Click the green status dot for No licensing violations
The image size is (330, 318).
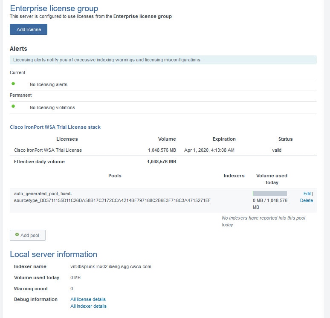pyautogui.click(x=13, y=106)
